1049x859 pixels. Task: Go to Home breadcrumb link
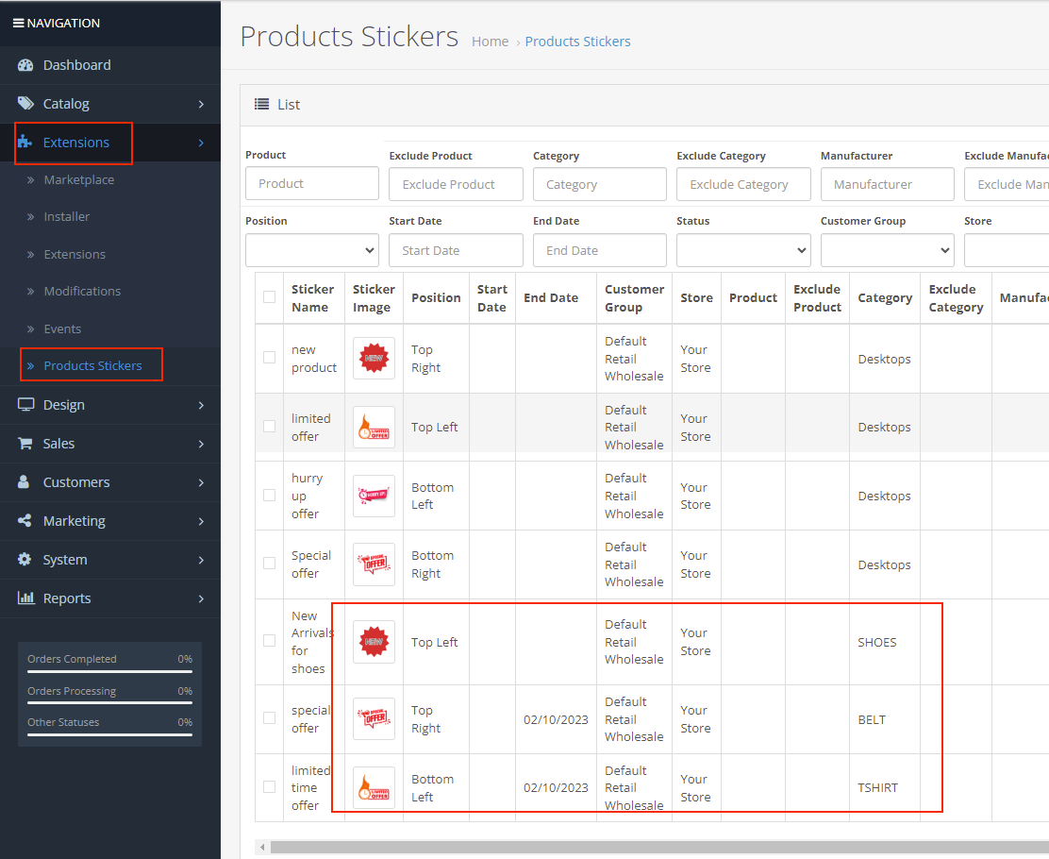pos(490,42)
